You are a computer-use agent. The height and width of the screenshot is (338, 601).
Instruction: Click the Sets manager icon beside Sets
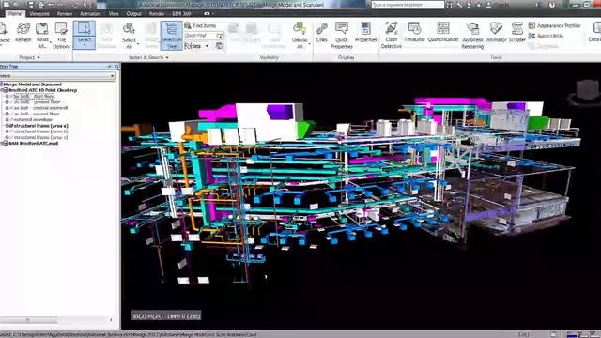219,46
